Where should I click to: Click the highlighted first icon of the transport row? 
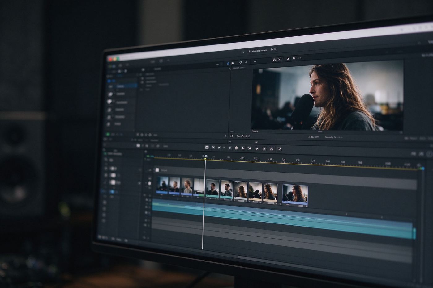tap(207, 148)
